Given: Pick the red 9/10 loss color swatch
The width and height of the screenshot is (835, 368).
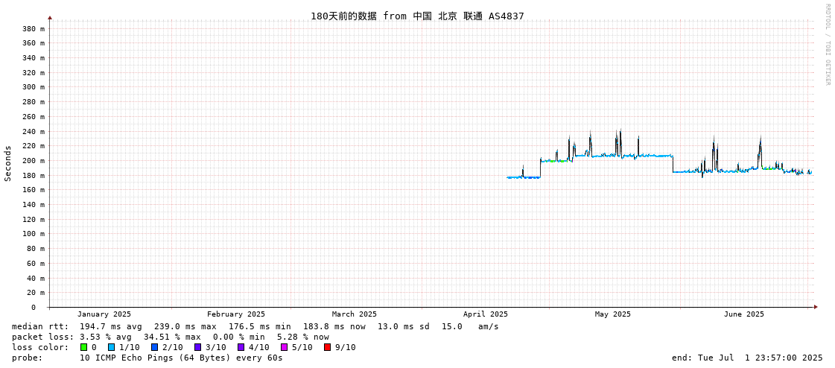Looking at the screenshot, I should [x=327, y=347].
